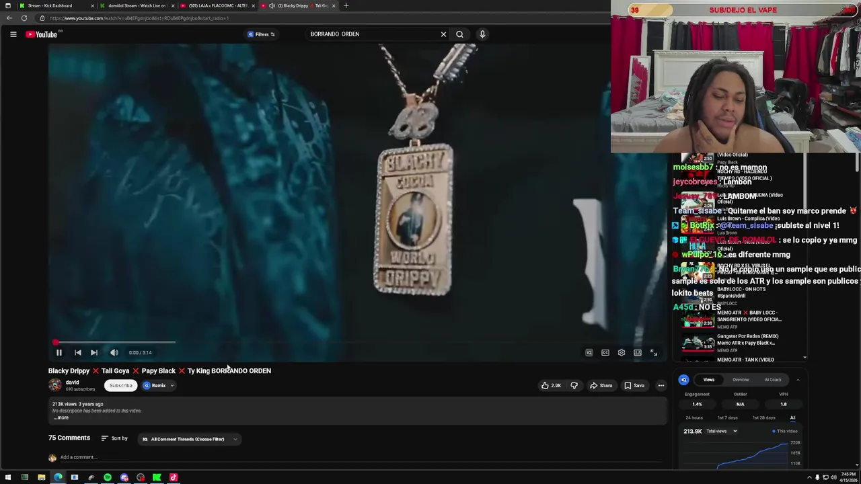Collapse the vidIQ panel with chevron
The image size is (861, 484).
(798, 380)
